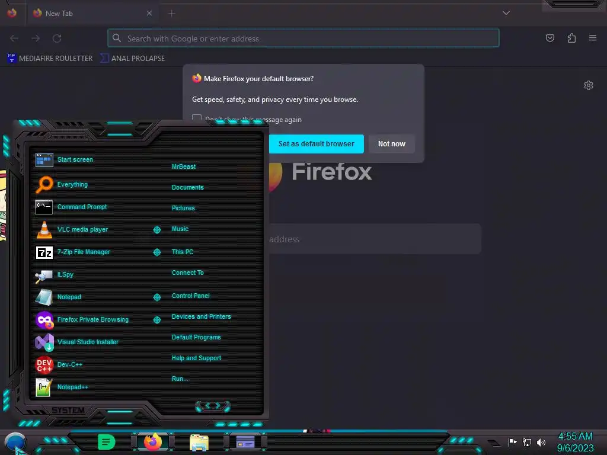Open Control Panel from start menu

tap(190, 296)
